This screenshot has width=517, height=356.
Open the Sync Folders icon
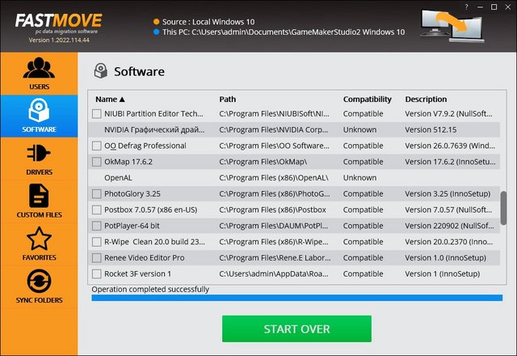[x=39, y=281]
